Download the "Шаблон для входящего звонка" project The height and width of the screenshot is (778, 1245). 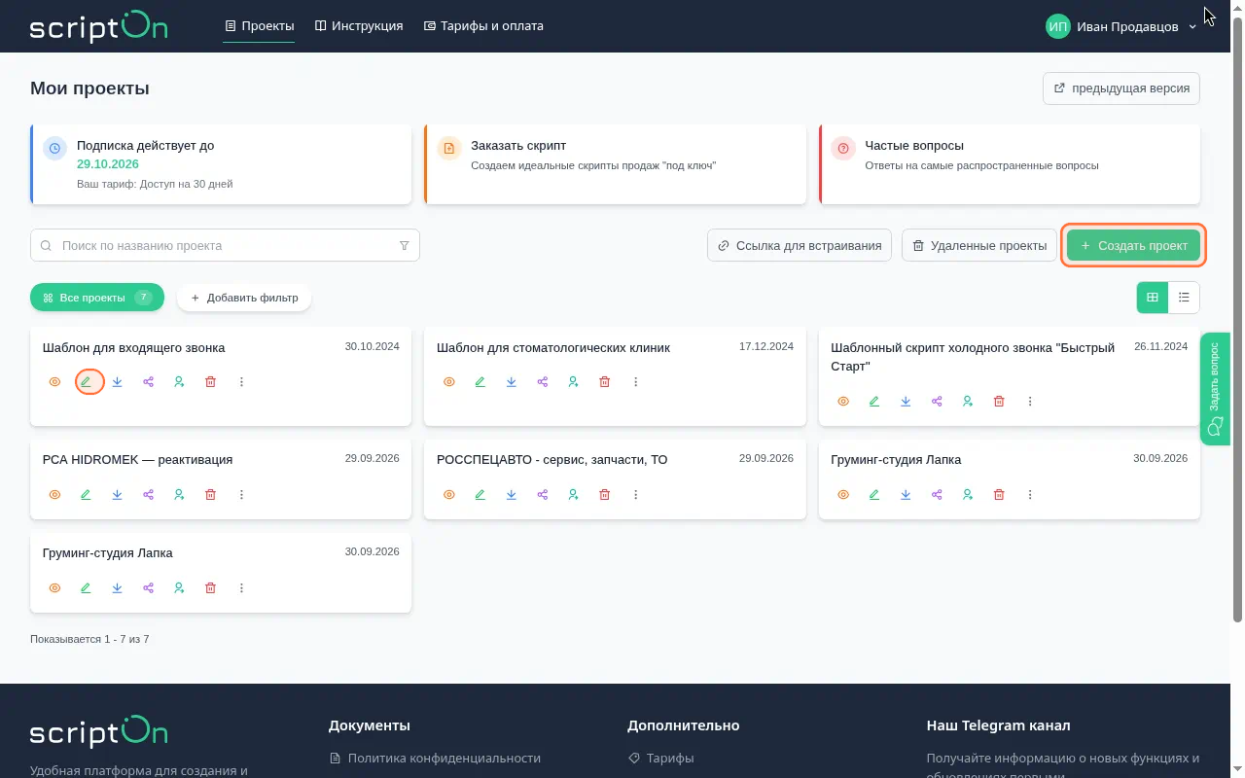[x=117, y=382]
